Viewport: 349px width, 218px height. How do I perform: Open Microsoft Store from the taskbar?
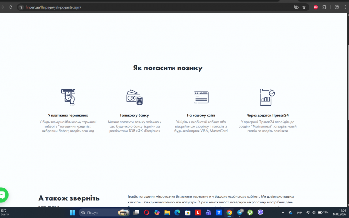tap(188, 213)
